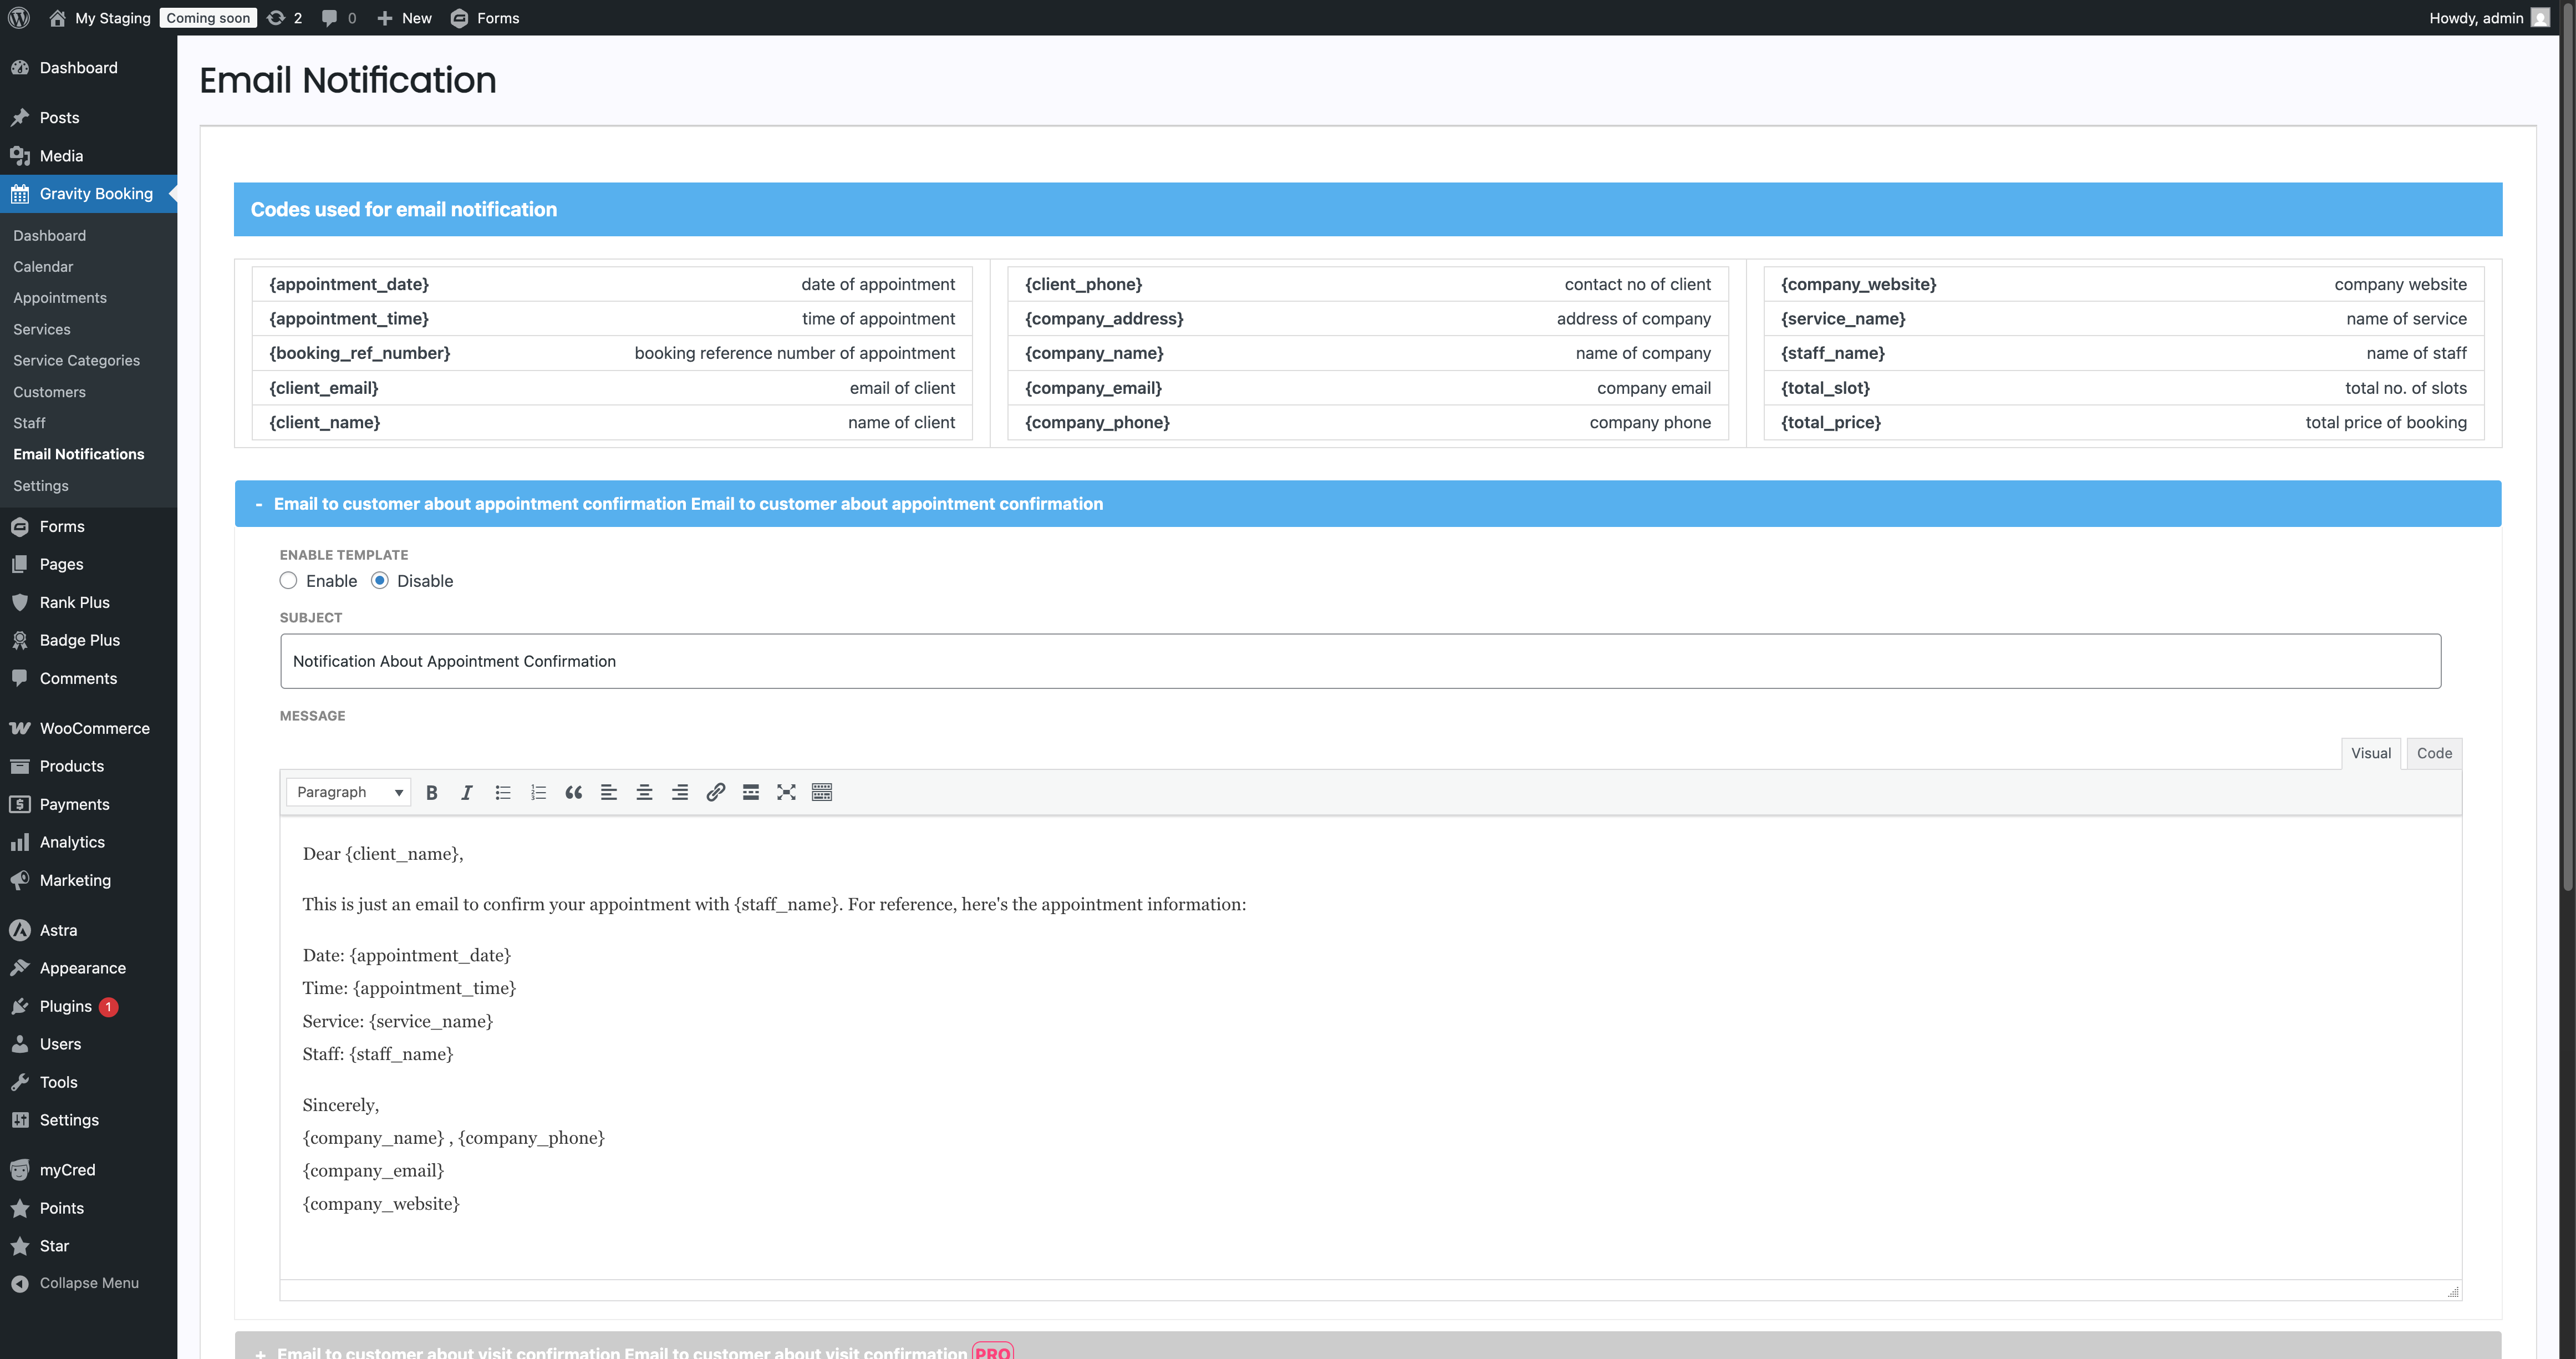Image resolution: width=2576 pixels, height=1359 pixels.
Task: Open the Paragraph format dropdown
Action: tap(348, 793)
